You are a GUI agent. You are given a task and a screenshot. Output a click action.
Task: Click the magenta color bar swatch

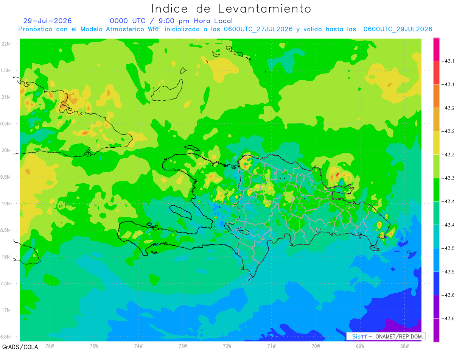[436, 50]
